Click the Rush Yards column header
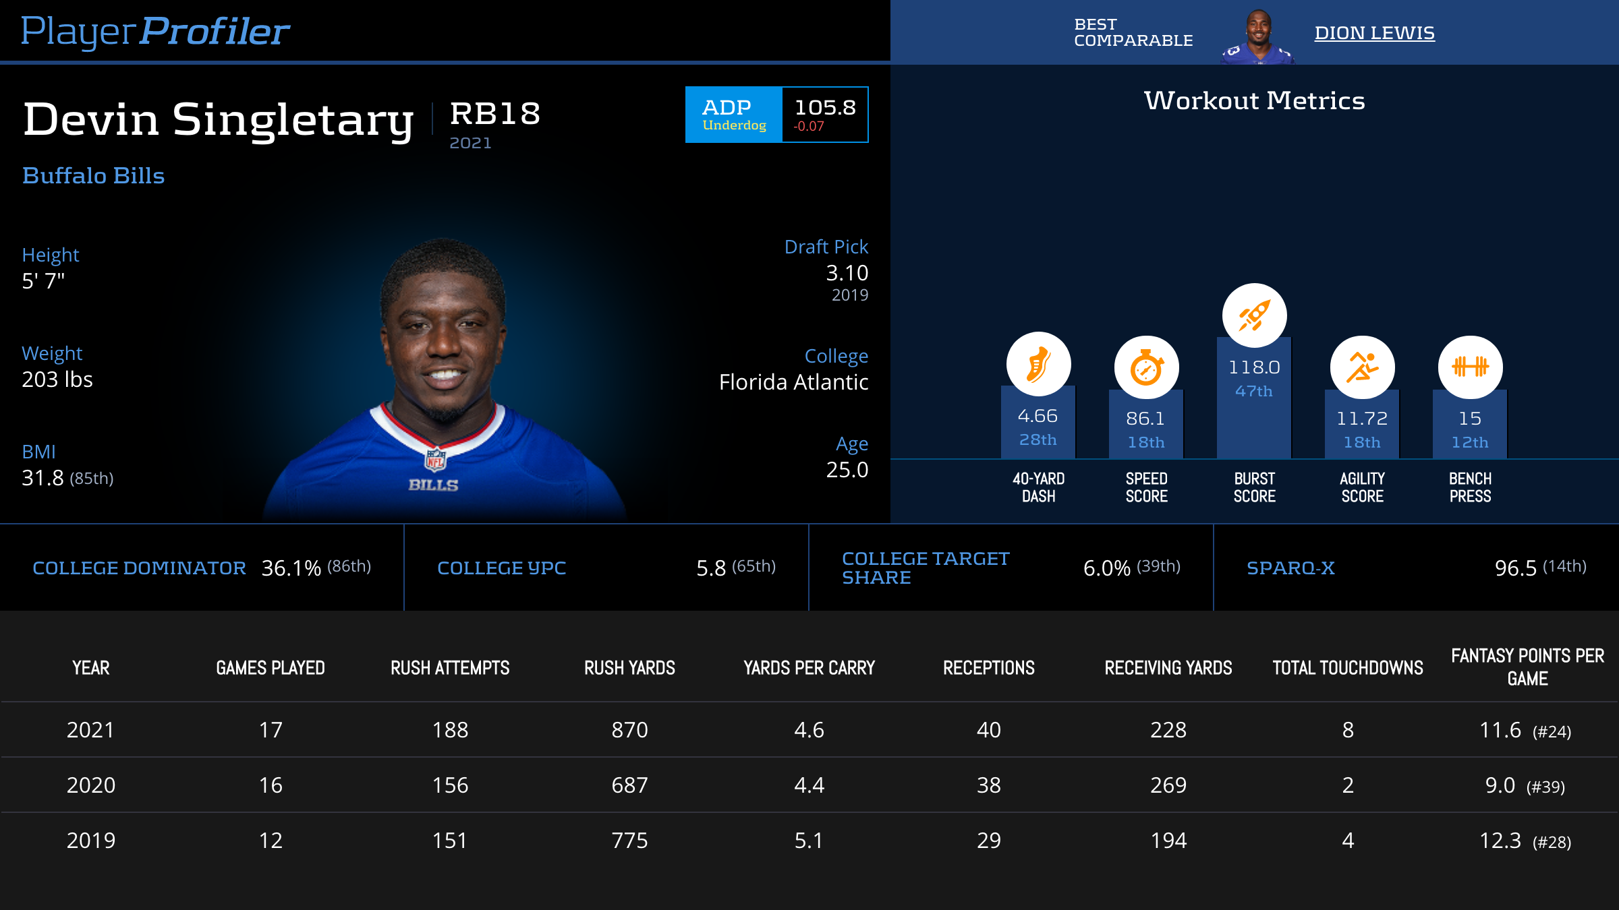Image resolution: width=1619 pixels, height=910 pixels. pos(629,668)
